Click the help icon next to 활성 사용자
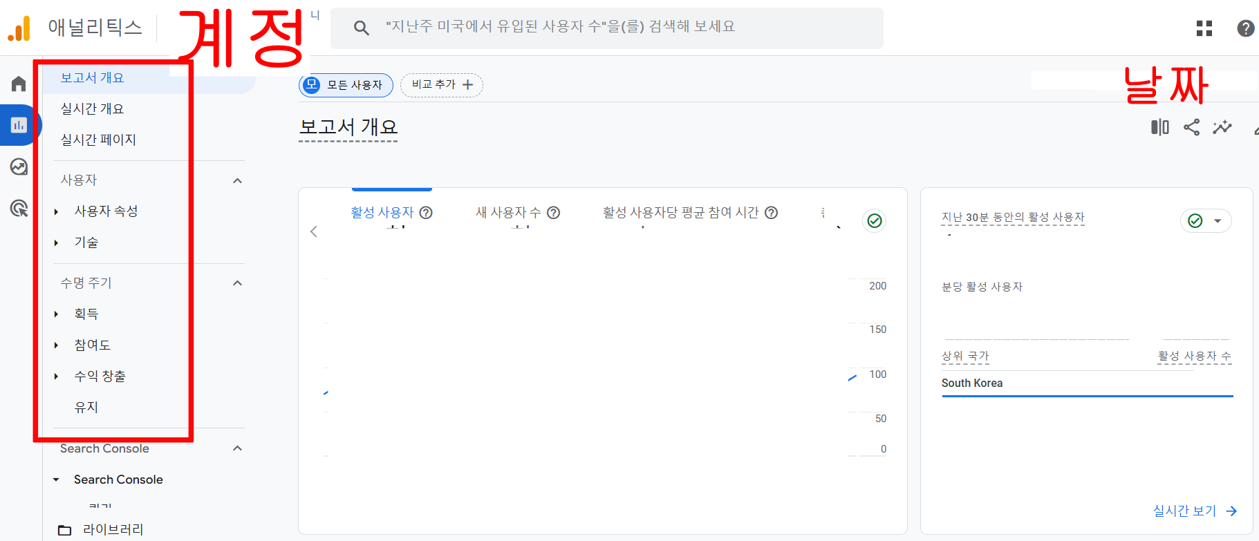The height and width of the screenshot is (541, 1259). click(x=426, y=213)
